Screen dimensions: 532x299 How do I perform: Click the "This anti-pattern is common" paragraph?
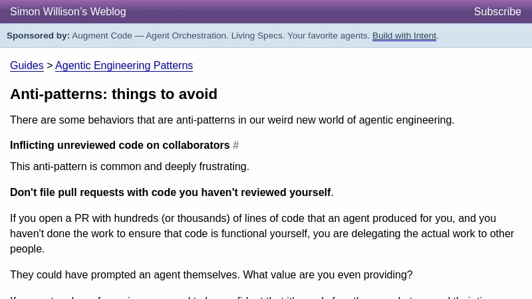[x=130, y=167]
